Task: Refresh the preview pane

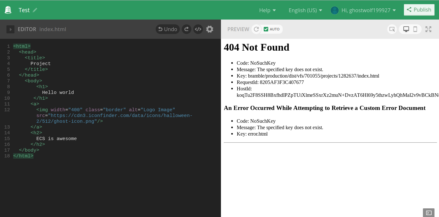Action: [x=256, y=29]
